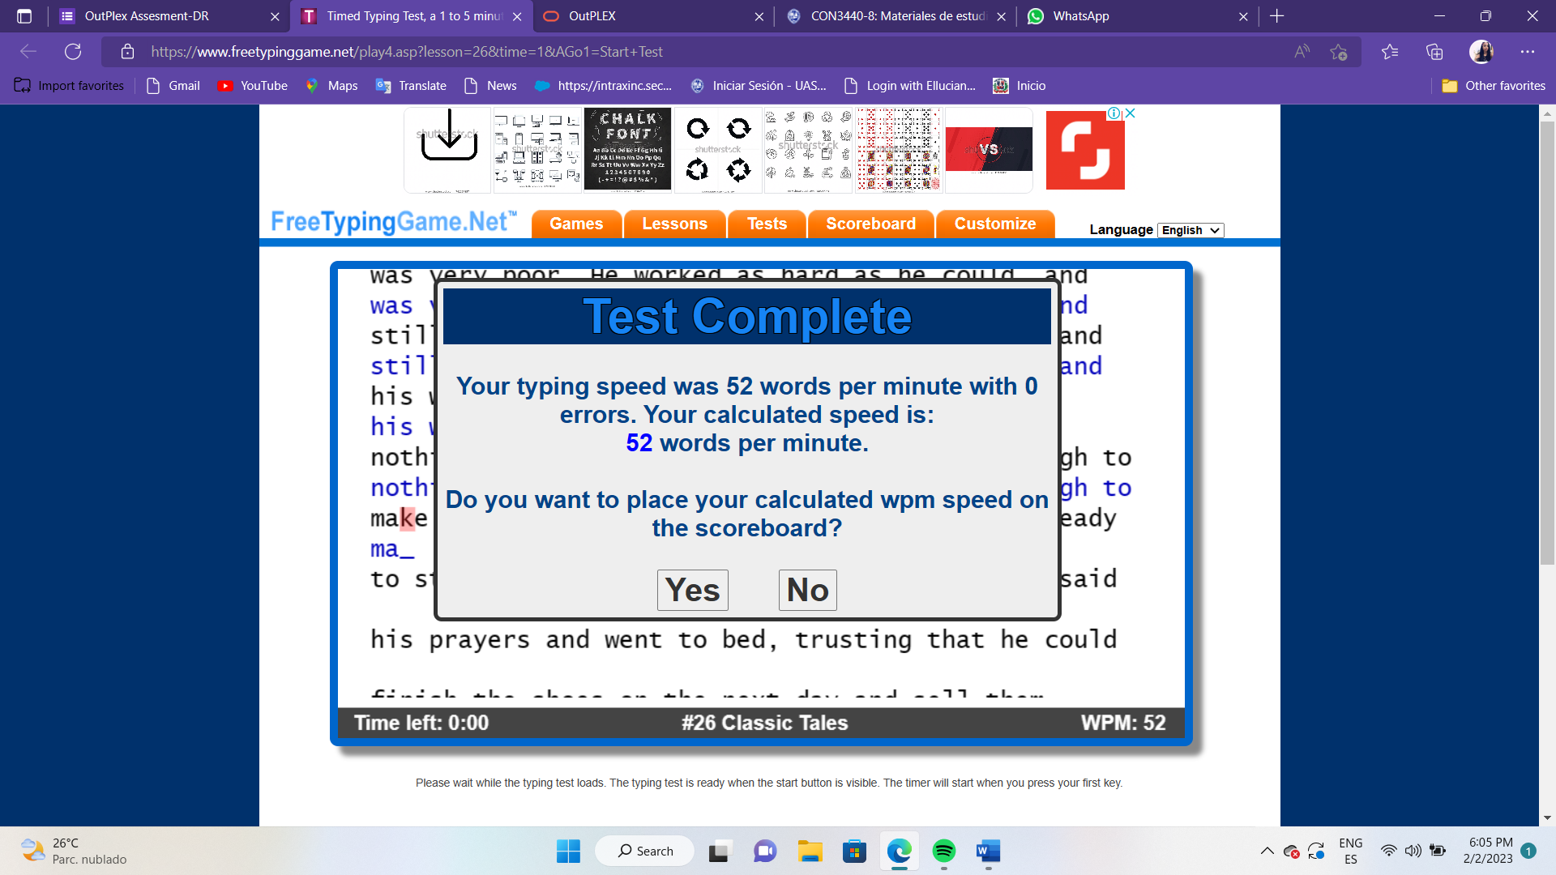Viewport: 1556px width, 875px height.
Task: Open the Lessons menu tab
Action: point(674,224)
